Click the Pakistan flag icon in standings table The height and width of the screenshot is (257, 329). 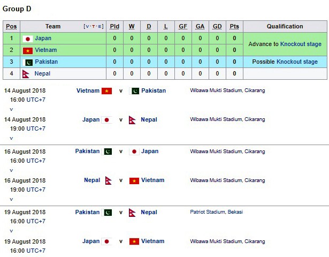pyautogui.click(x=28, y=62)
